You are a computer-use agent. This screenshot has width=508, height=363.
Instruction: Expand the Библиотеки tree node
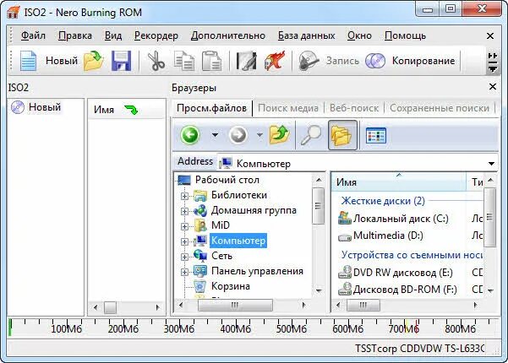[x=184, y=196]
